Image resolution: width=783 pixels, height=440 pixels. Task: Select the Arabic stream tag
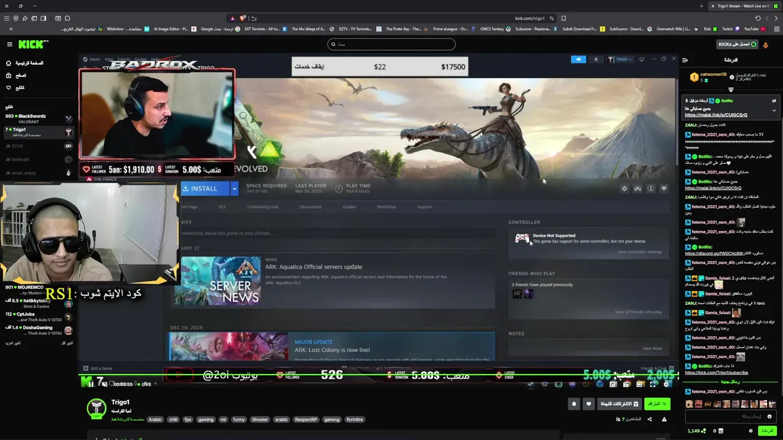[155, 420]
